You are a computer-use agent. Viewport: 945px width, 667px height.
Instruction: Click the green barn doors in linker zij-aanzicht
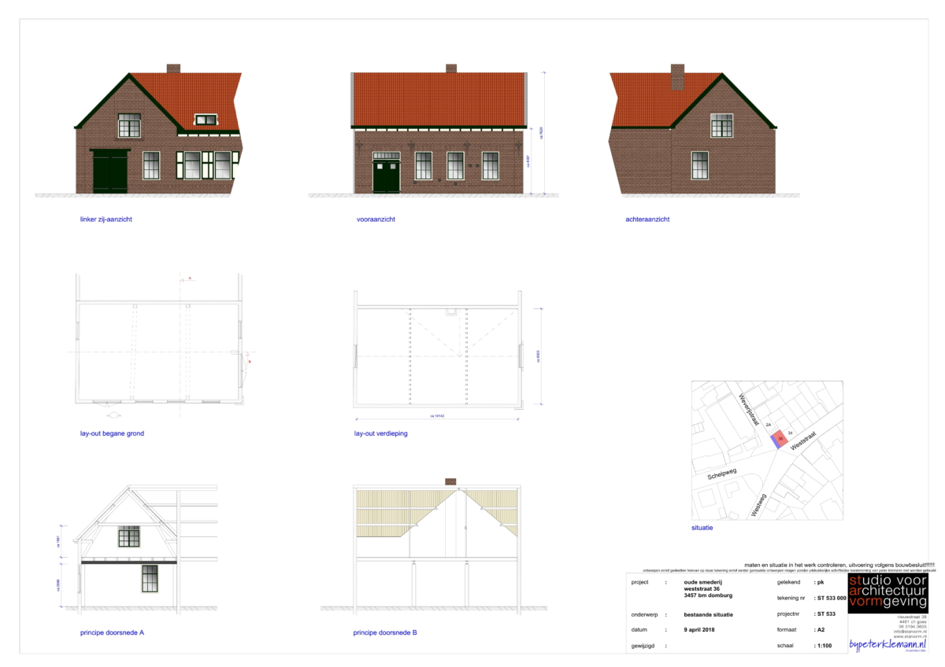[x=110, y=171]
